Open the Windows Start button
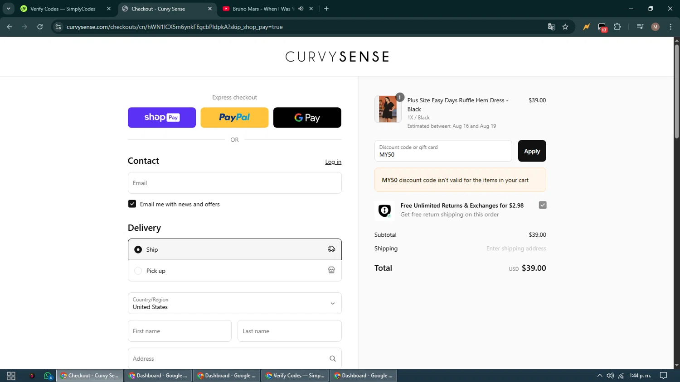Screen dimensions: 680x382 point(11,376)
